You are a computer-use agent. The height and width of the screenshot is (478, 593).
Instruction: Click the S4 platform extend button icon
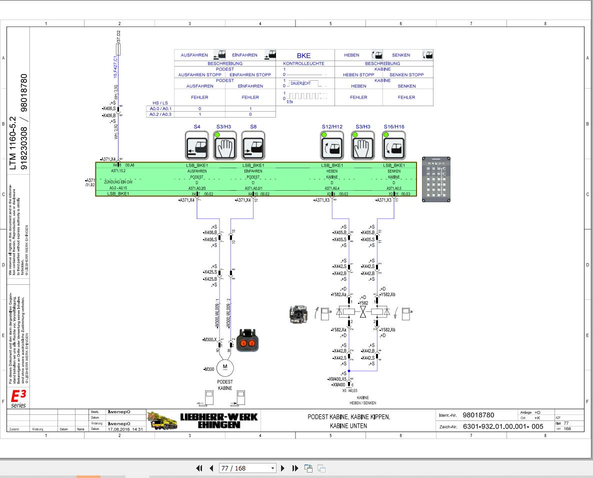point(196,146)
